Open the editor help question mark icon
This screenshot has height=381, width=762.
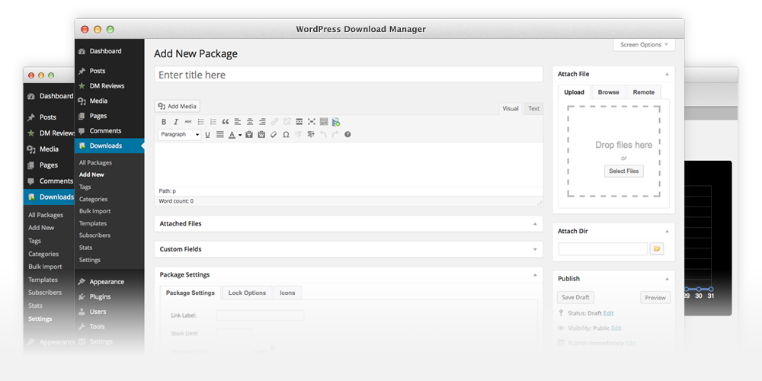(x=347, y=135)
